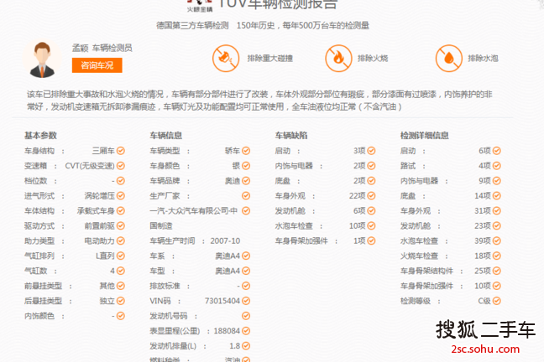Click the 排除火烧 fire icon

338,58
